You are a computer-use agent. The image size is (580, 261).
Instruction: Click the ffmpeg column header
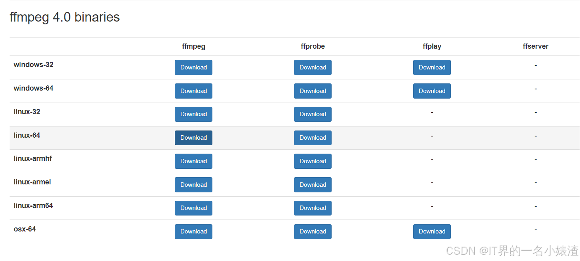[x=194, y=46]
